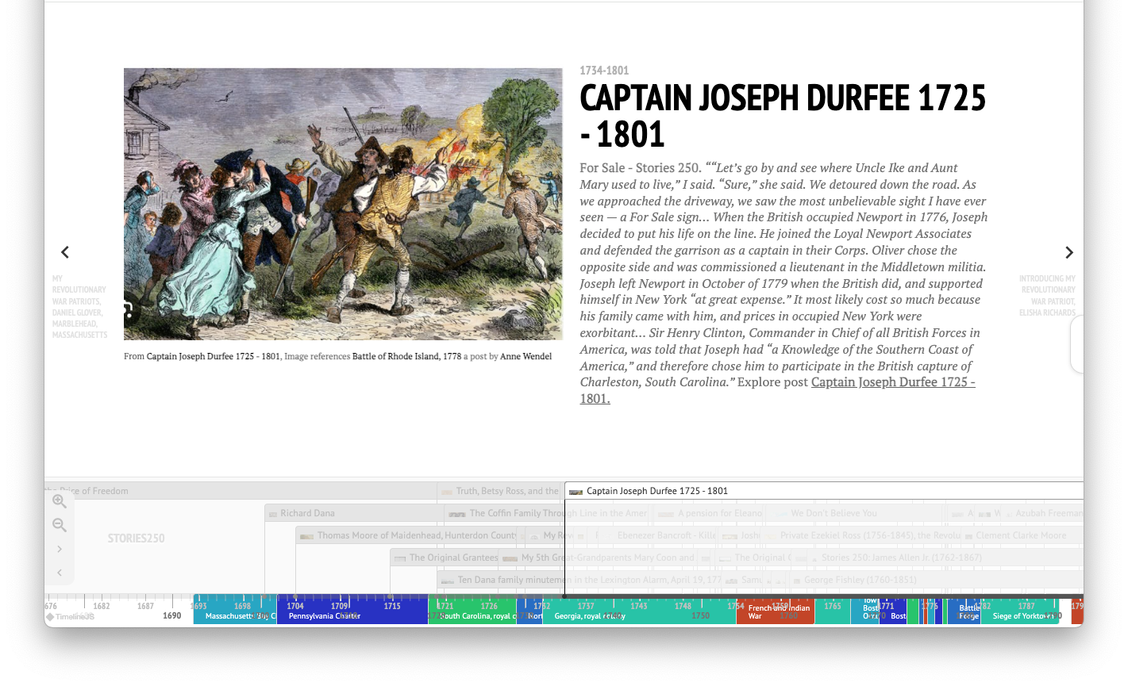Image resolution: width=1128 pixels, height=686 pixels.
Task: Click forward chevron in timeline controls
Action: coord(60,549)
